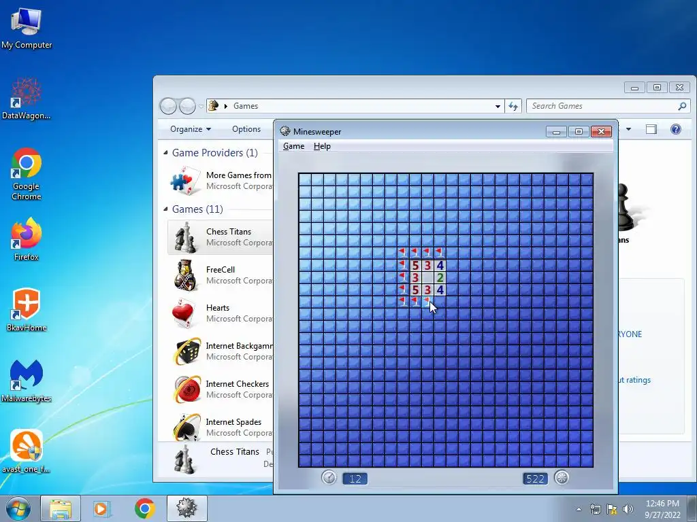This screenshot has height=522, width=697.
Task: Open BkavHome desktop shortcut
Action: pos(27,310)
